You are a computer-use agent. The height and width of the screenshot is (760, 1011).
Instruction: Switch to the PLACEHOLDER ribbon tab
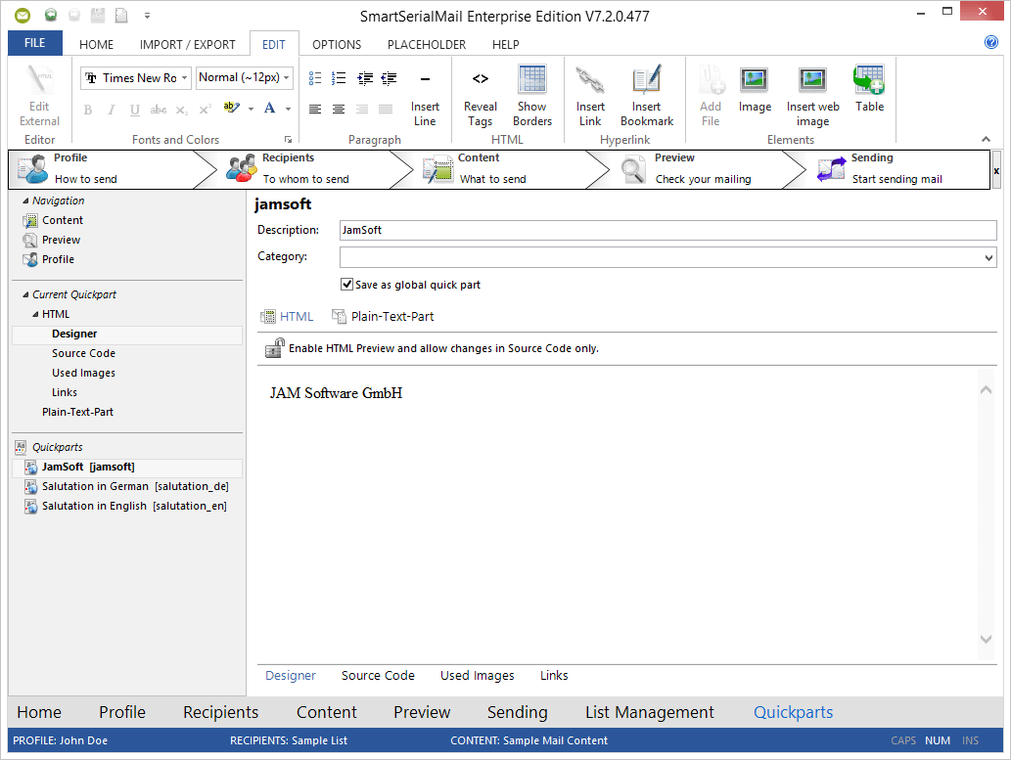(426, 44)
